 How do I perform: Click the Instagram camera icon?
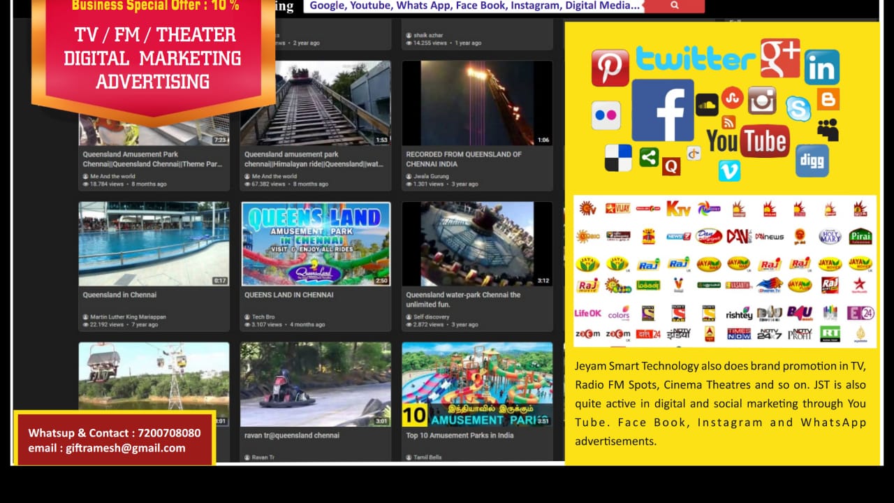[762, 101]
